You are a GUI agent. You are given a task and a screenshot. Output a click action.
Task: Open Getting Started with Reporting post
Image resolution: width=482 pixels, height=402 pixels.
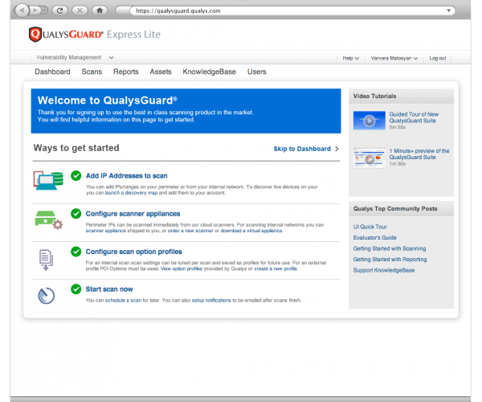tap(390, 259)
